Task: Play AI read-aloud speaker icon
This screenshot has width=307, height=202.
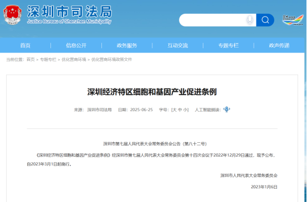Action: [227, 110]
